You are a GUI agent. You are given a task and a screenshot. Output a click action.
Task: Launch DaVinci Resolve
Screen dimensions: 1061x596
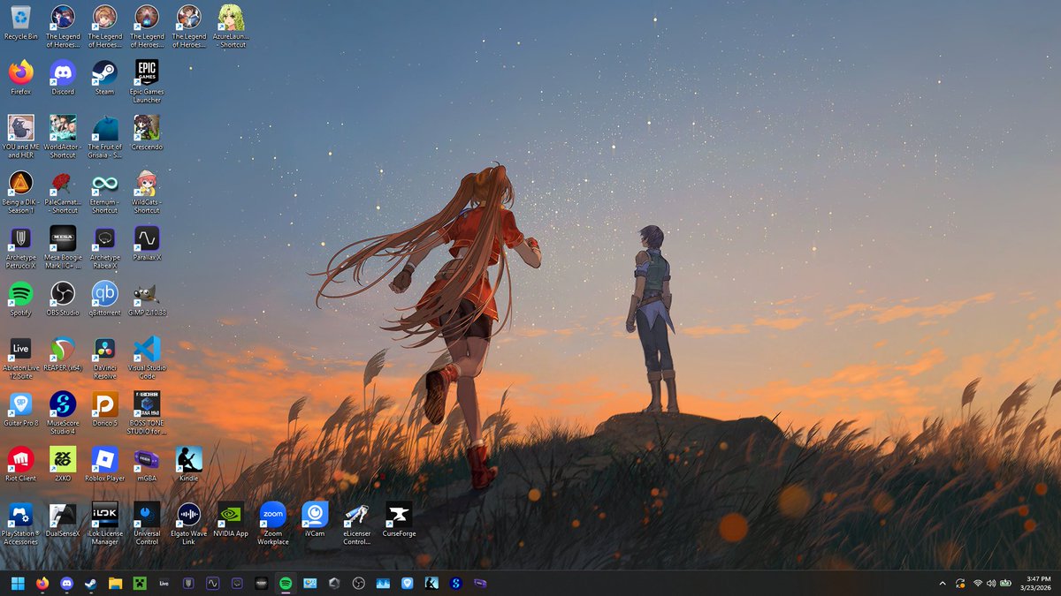coord(104,349)
